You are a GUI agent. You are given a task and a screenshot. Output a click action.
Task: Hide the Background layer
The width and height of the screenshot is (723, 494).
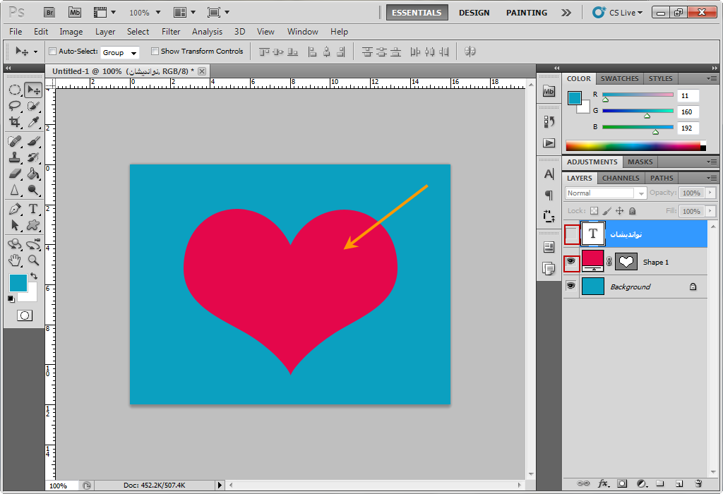[x=571, y=287]
